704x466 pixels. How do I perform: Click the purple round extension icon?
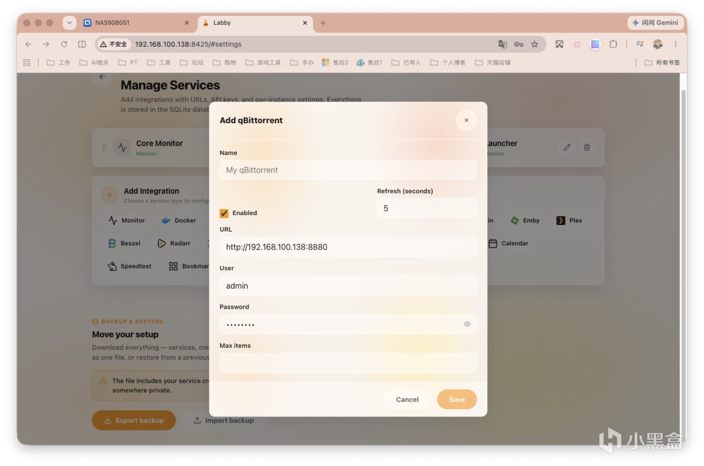(x=595, y=44)
